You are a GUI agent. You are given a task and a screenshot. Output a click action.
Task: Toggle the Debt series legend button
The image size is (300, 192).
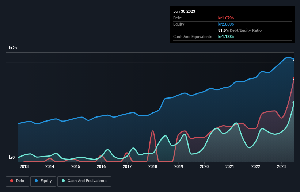18,181
